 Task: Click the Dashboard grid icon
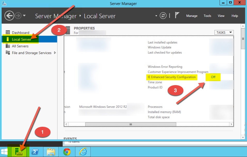pos(8,32)
